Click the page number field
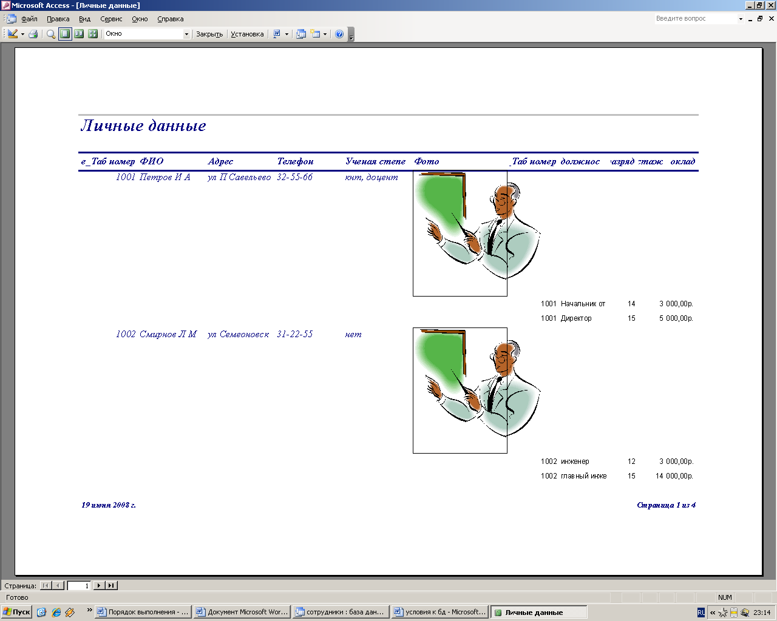The image size is (777, 621). 79,586
